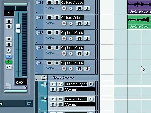
Task: Click blue inserts state button in channel strip
Action: click(9, 56)
